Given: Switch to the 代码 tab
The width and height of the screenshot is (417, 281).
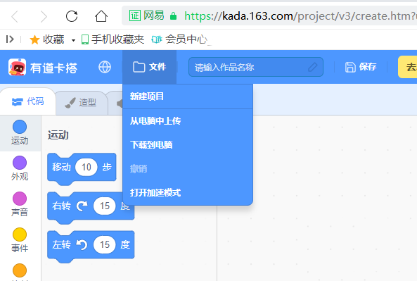Looking at the screenshot, I should tap(28, 101).
